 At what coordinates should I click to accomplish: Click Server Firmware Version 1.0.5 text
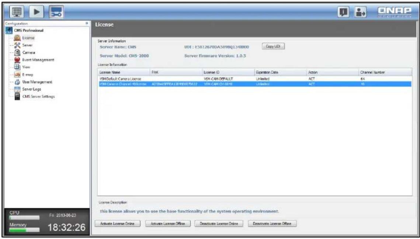(215, 56)
